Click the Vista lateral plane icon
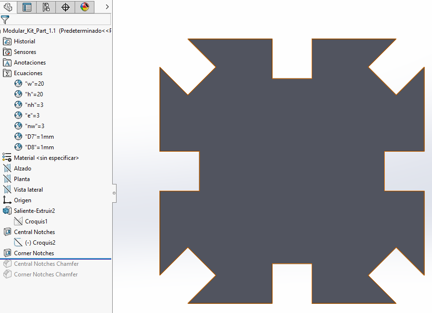This screenshot has height=313, width=432. click(7, 190)
